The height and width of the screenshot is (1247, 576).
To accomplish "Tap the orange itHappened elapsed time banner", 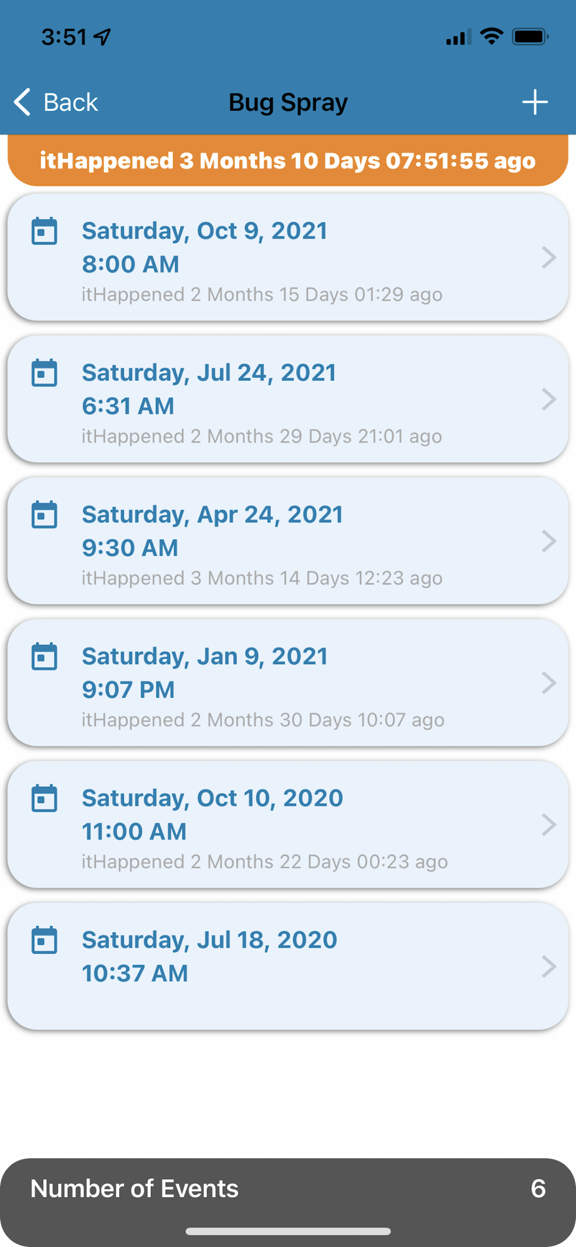I will tap(288, 160).
